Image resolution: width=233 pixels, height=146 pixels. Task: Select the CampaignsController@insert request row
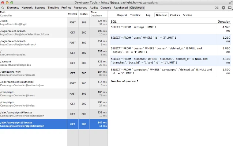[x=54, y=94]
